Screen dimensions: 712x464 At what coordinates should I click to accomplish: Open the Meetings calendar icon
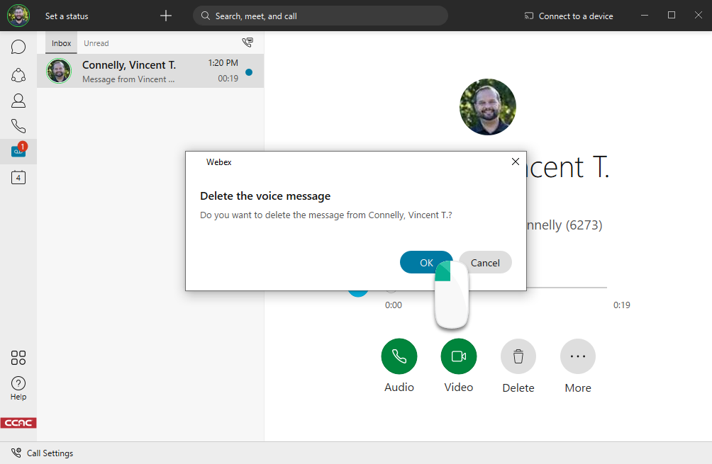18,177
